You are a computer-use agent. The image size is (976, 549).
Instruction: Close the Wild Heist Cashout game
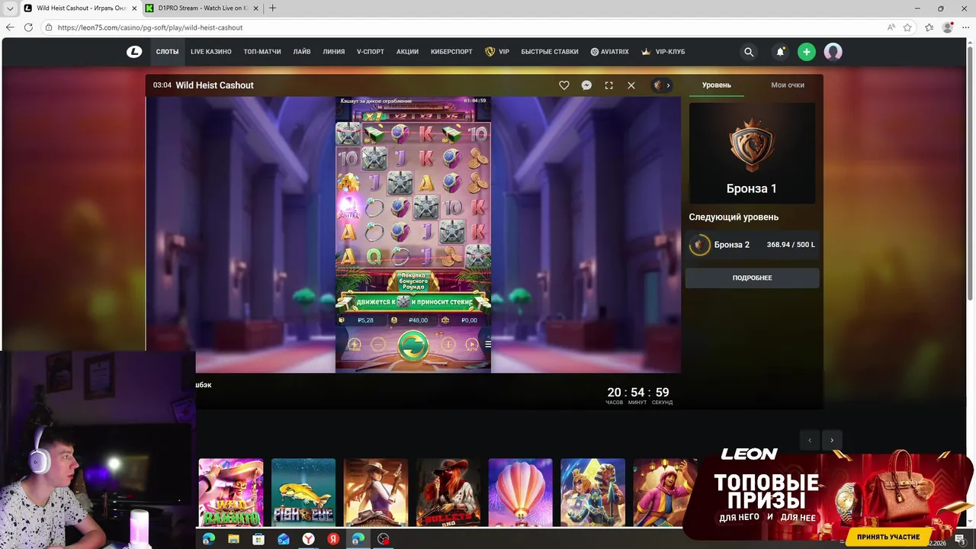(x=631, y=85)
